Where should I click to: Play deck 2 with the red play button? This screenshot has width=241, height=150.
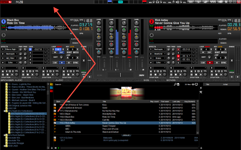pos(210,63)
